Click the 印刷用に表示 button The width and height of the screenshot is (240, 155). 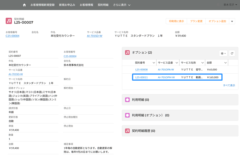click(176, 21)
